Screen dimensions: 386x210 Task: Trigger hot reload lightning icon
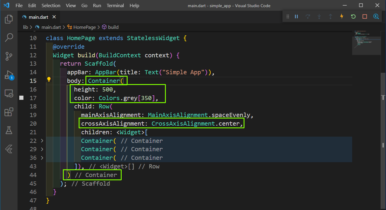point(342,17)
